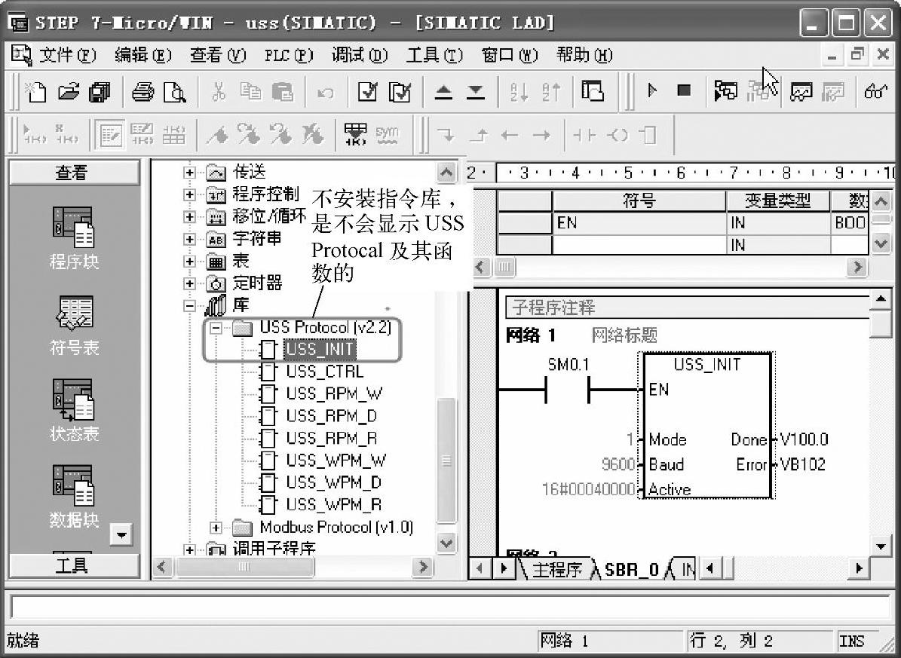Insert a contact from instruction toolbar

point(584,136)
